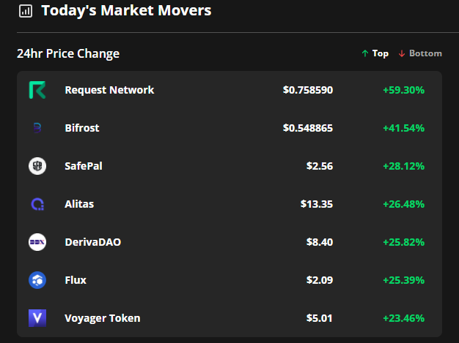Click Request Network's +59.30% change value
The image size is (459, 343).
[x=404, y=90]
